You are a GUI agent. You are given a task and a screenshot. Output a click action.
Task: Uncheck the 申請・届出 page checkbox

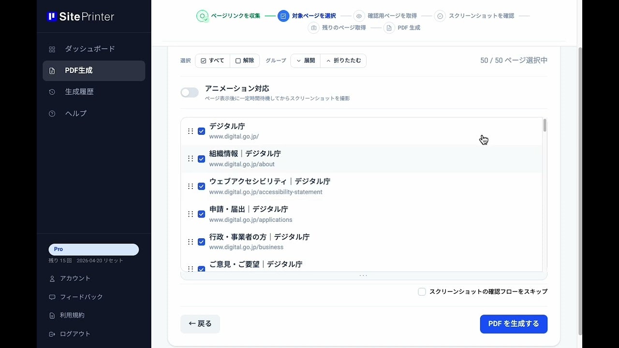[202, 214]
